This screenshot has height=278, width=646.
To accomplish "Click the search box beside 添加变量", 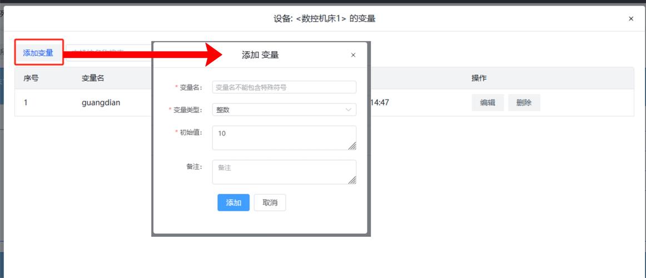I will 108,53.
